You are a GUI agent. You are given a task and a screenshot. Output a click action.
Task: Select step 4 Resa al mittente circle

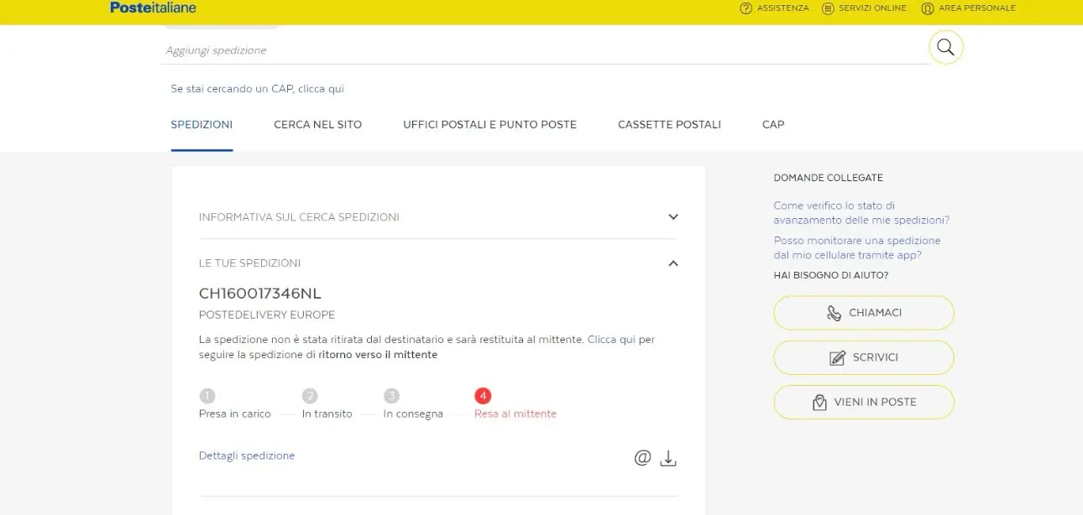[x=482, y=396]
